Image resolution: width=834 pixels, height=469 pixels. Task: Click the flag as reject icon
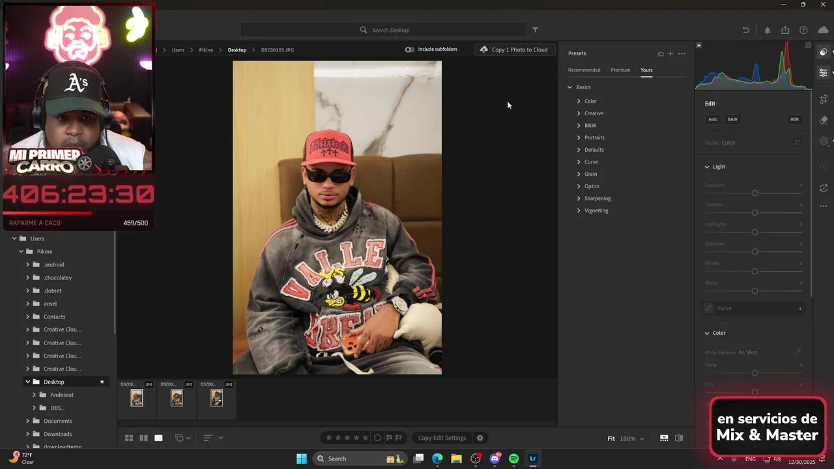click(399, 438)
